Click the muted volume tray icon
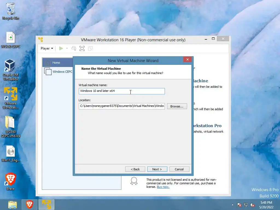 click(252, 205)
